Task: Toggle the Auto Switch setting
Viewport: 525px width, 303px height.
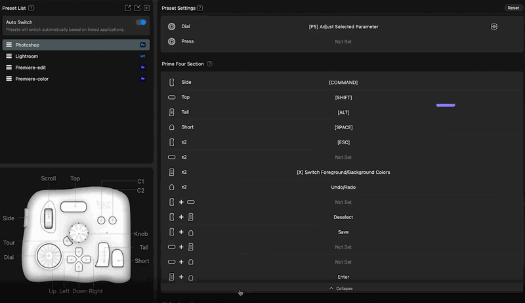Action: (x=140, y=22)
